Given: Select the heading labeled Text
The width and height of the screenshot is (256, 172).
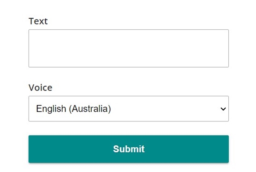Looking at the screenshot, I should pyautogui.click(x=38, y=21).
